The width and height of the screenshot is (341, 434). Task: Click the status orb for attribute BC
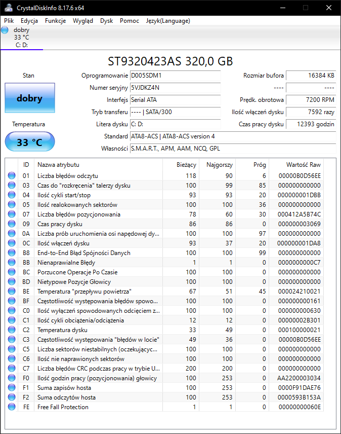pyautogui.click(x=12, y=272)
